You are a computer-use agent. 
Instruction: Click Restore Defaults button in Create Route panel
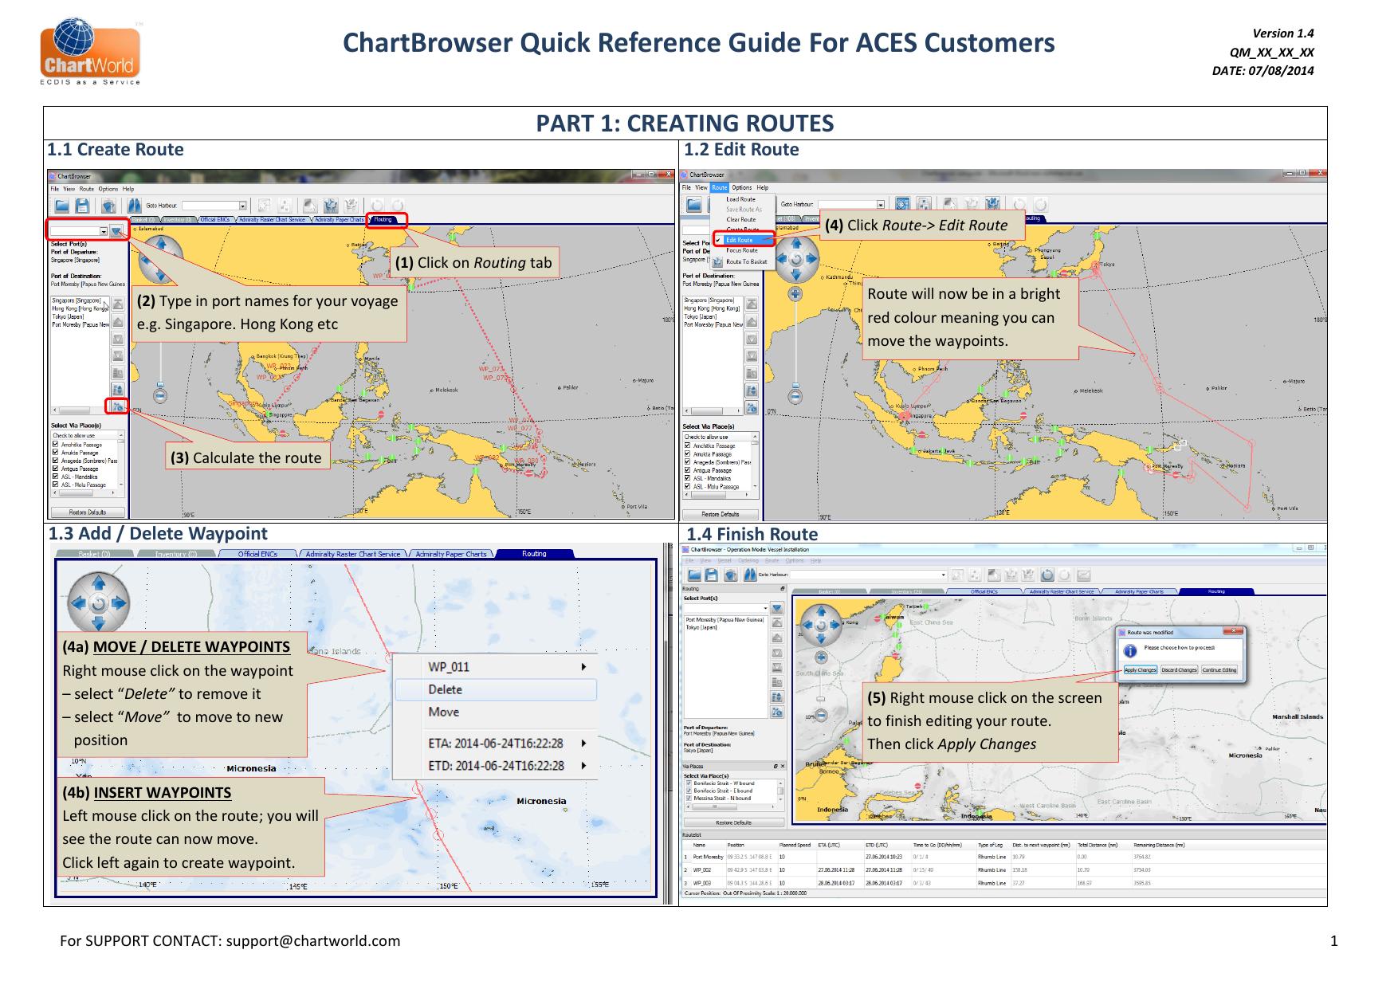tap(88, 512)
